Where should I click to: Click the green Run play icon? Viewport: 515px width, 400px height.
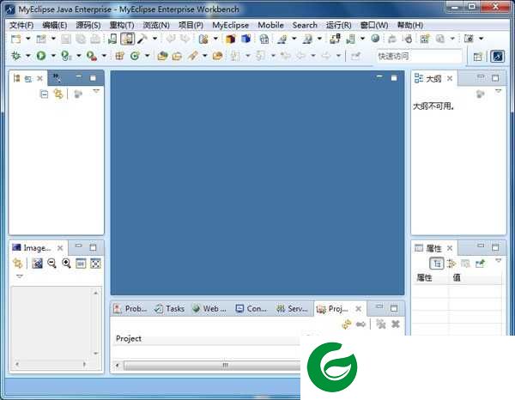(x=41, y=56)
